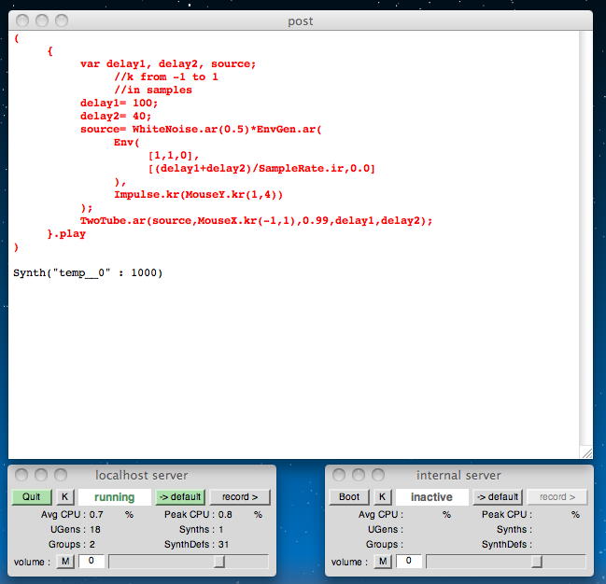This screenshot has width=606, height=584.
Task: Select the internal server volume number field
Action: click(408, 562)
